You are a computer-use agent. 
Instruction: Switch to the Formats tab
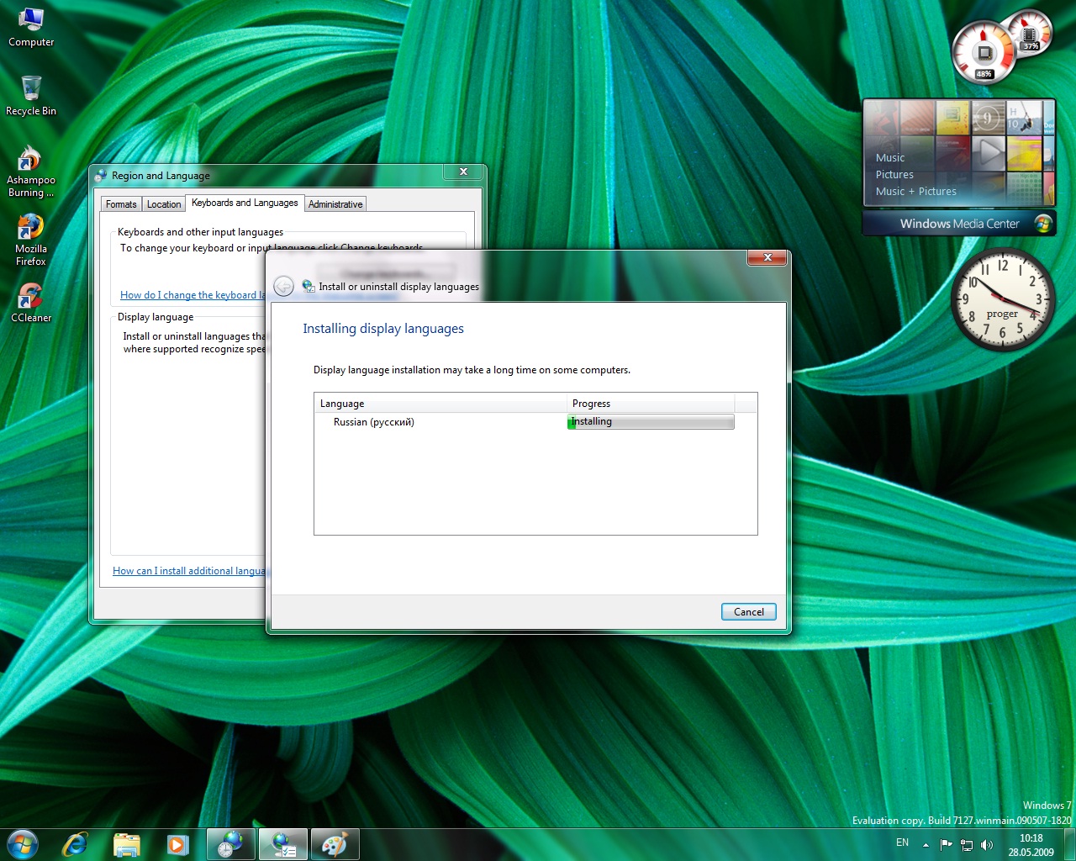121,204
